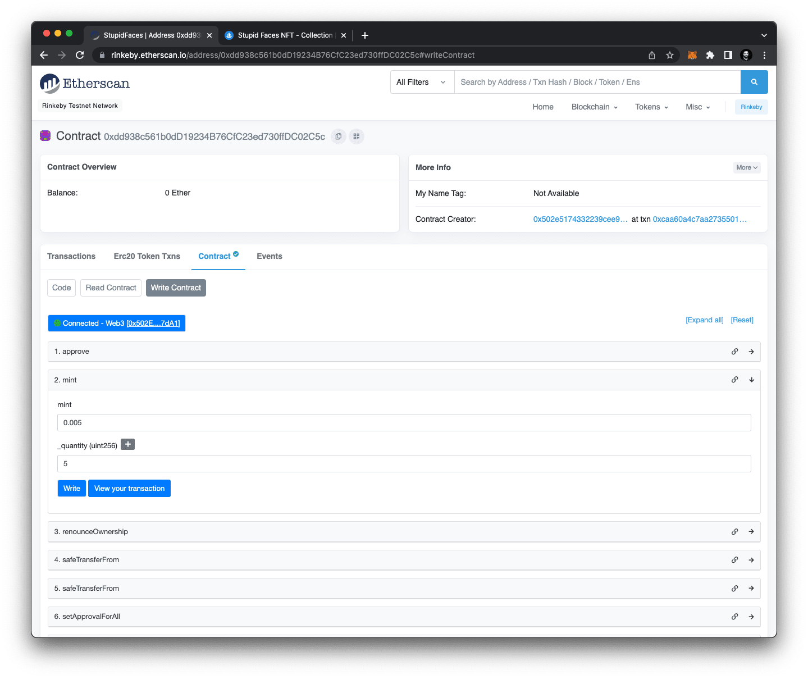Focus the _quantity input field
The image size is (808, 679).
tap(404, 464)
